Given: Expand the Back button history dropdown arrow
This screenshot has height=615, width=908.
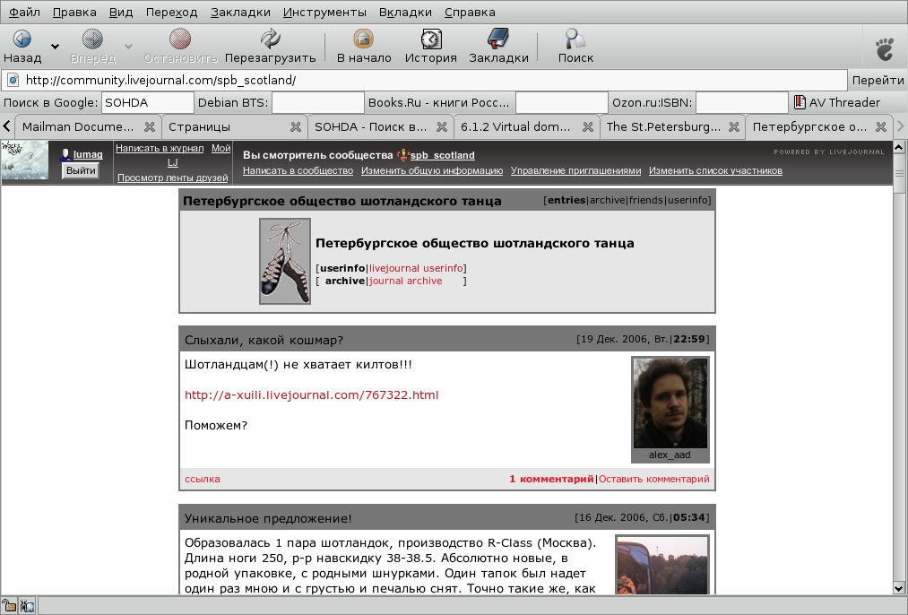Looking at the screenshot, I should 55,46.
